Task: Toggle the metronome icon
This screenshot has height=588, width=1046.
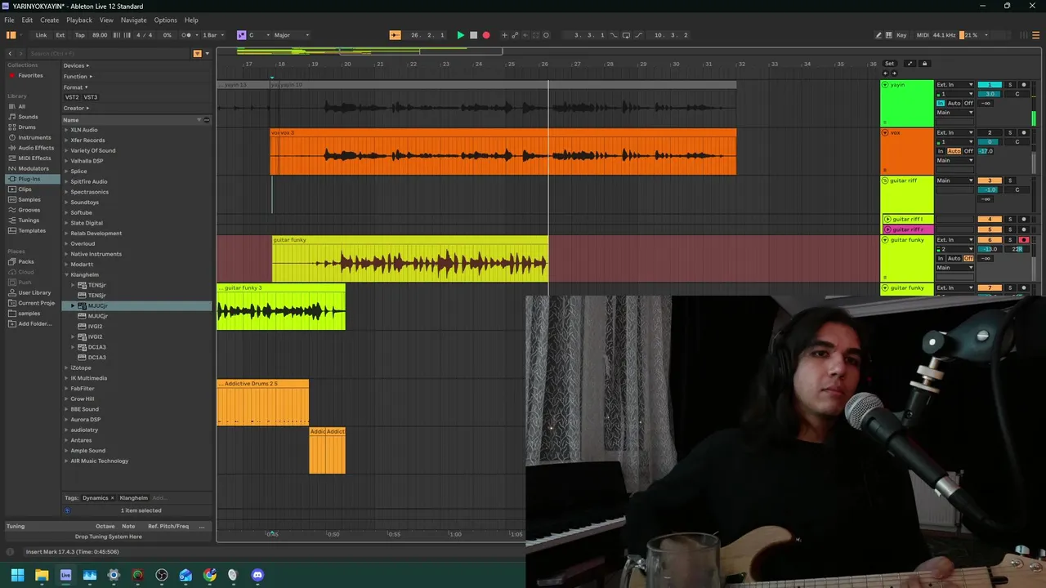Action: click(x=187, y=35)
